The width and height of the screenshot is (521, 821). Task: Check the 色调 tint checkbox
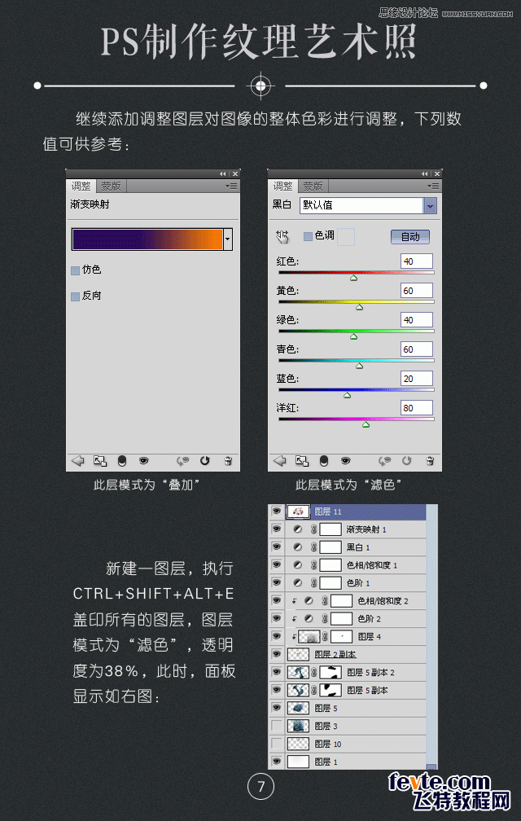click(x=308, y=237)
